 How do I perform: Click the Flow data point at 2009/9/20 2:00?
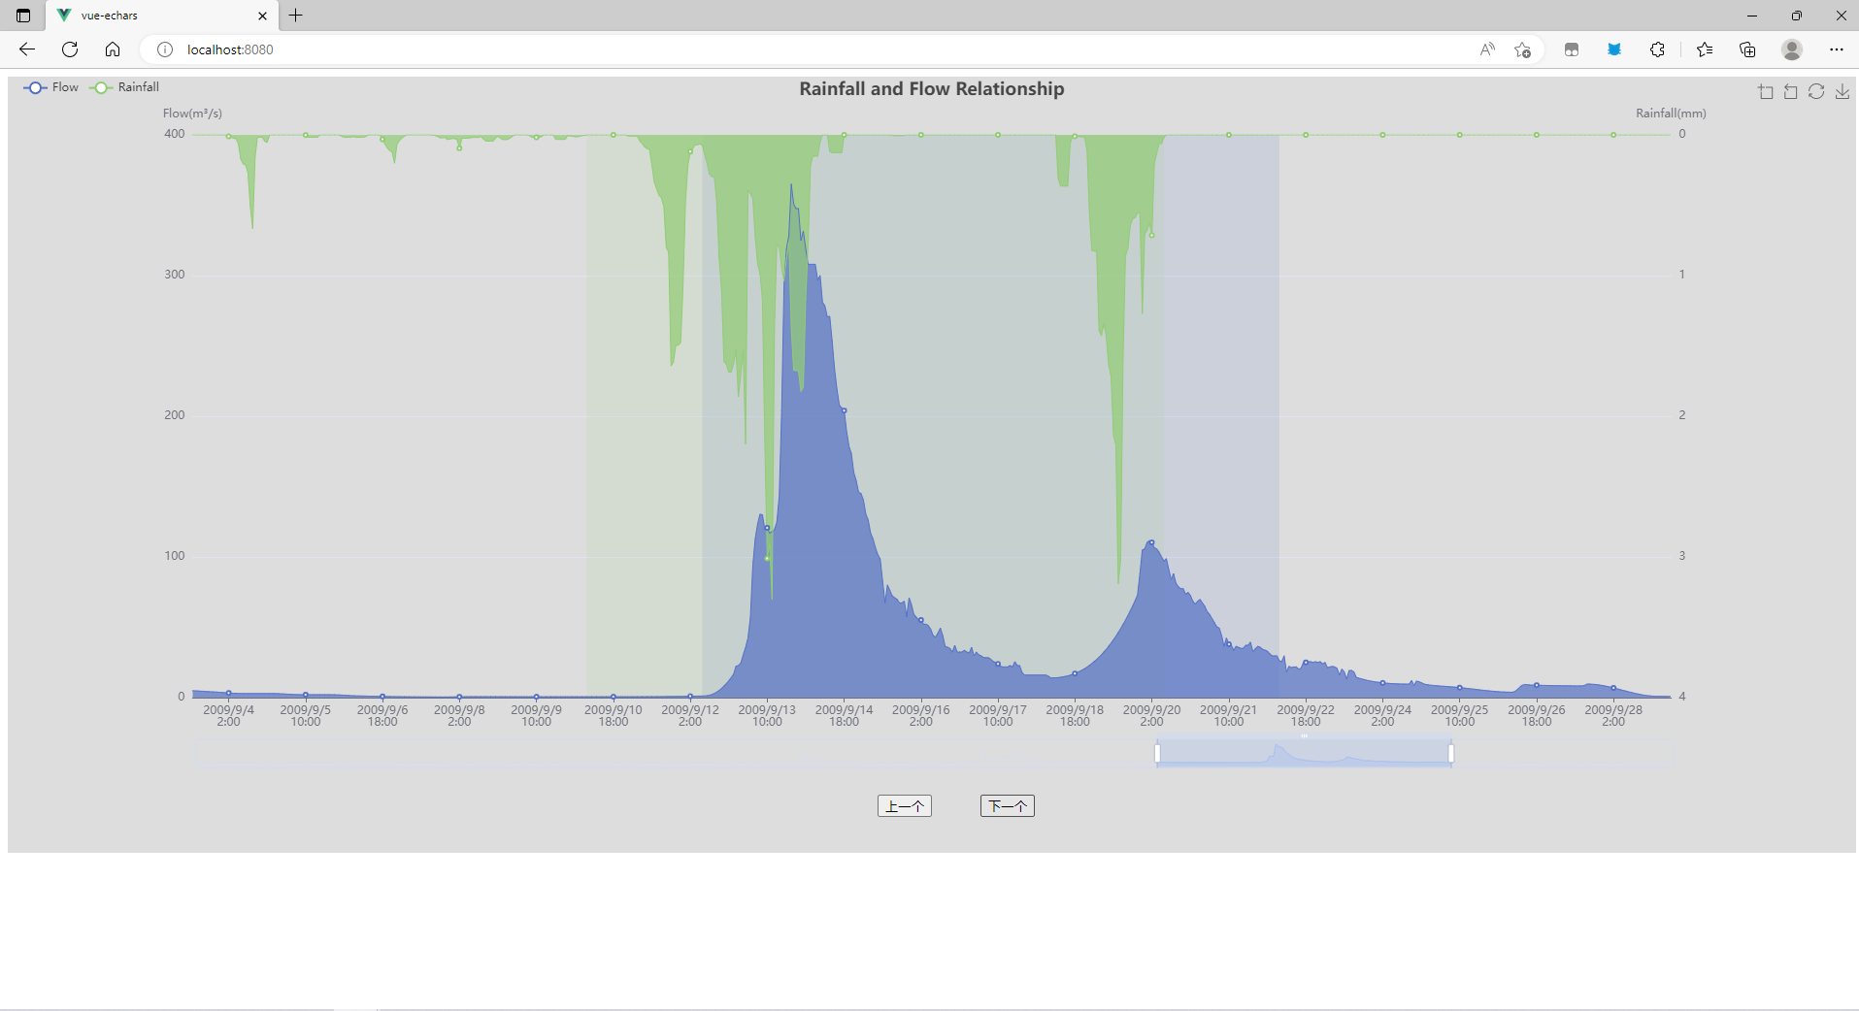(x=1151, y=542)
